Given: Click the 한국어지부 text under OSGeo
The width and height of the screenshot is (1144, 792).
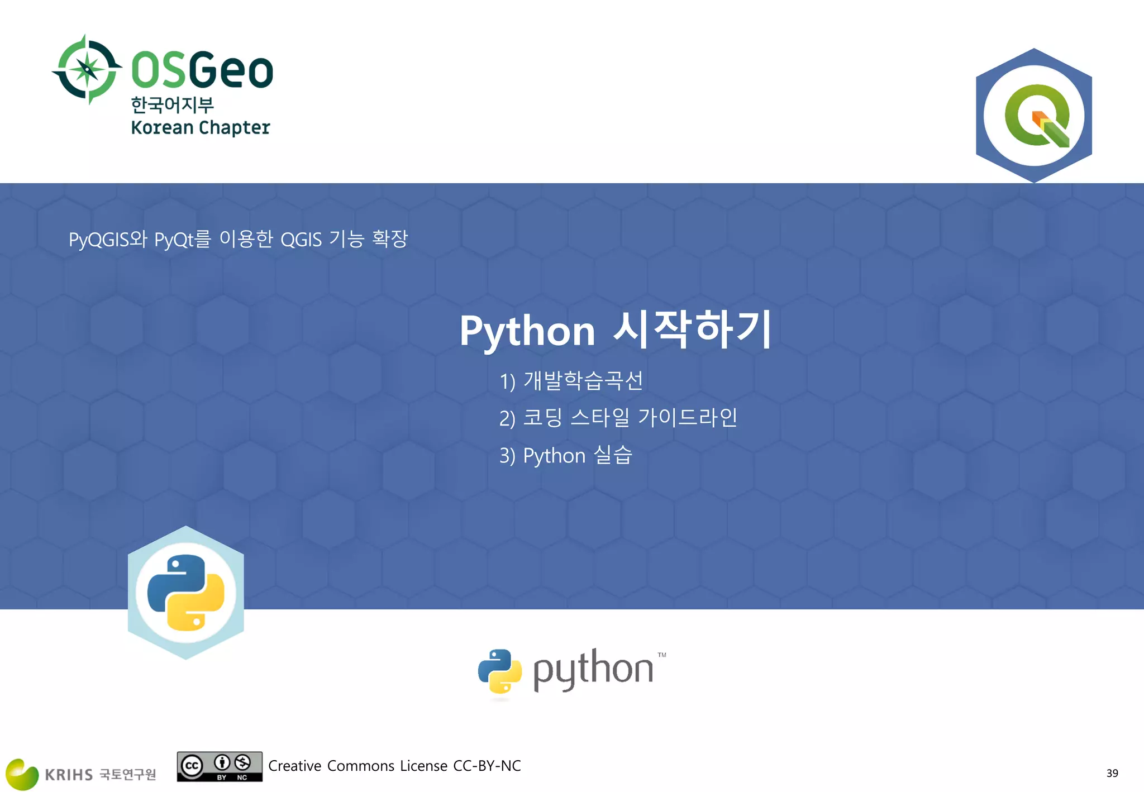Looking at the screenshot, I should point(172,104).
